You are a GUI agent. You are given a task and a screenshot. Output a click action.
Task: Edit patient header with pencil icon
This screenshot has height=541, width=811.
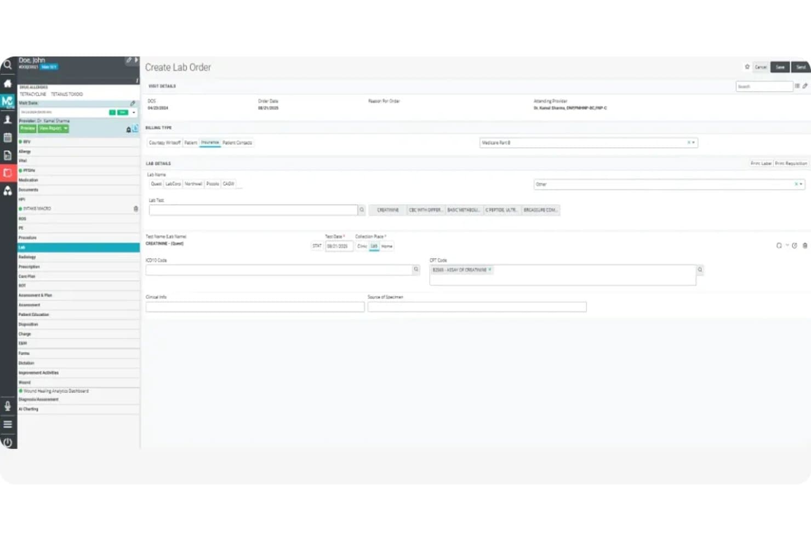point(129,60)
